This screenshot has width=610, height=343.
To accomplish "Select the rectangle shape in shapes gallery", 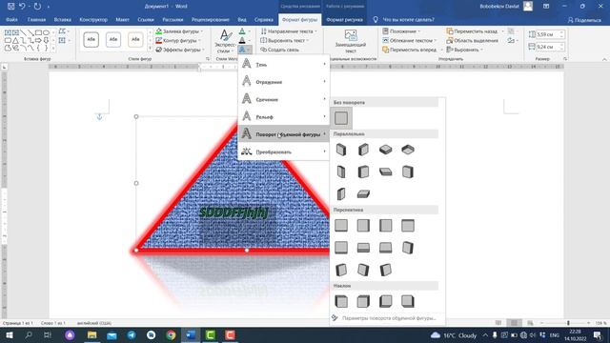I will click(x=38, y=32).
